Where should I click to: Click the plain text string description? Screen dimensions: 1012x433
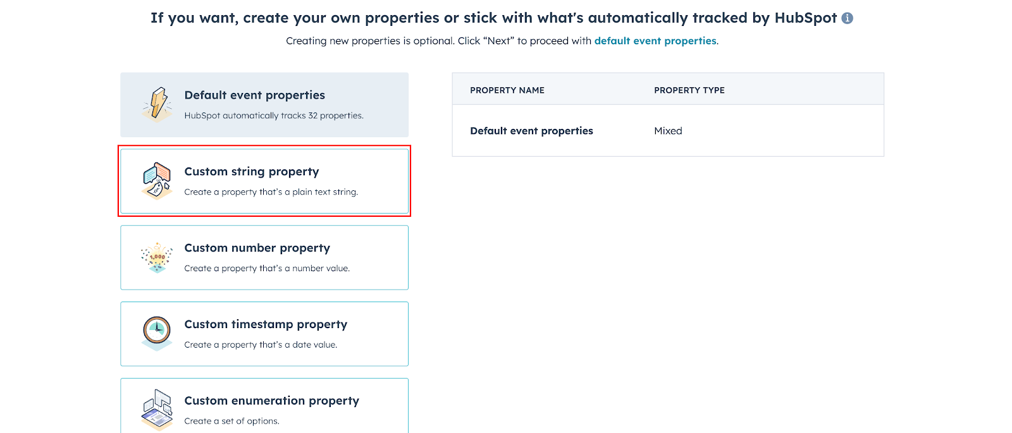click(271, 192)
